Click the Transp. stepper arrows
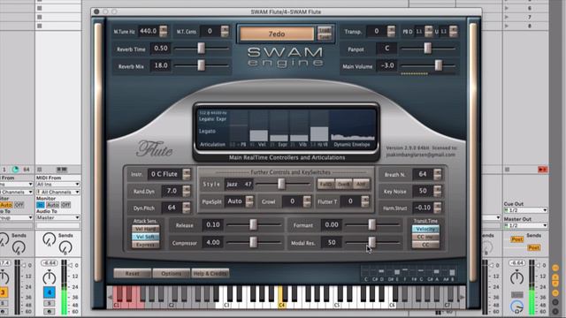The image size is (566, 318). click(x=391, y=32)
